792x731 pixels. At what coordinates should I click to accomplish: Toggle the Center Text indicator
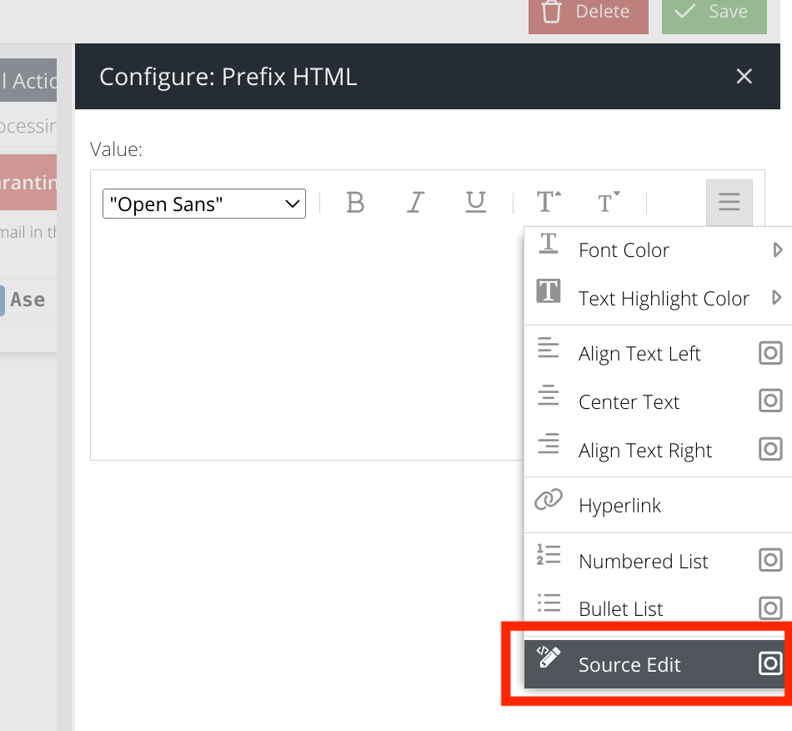tap(770, 401)
